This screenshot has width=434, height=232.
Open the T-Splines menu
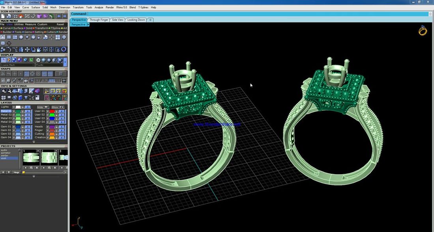click(144, 7)
